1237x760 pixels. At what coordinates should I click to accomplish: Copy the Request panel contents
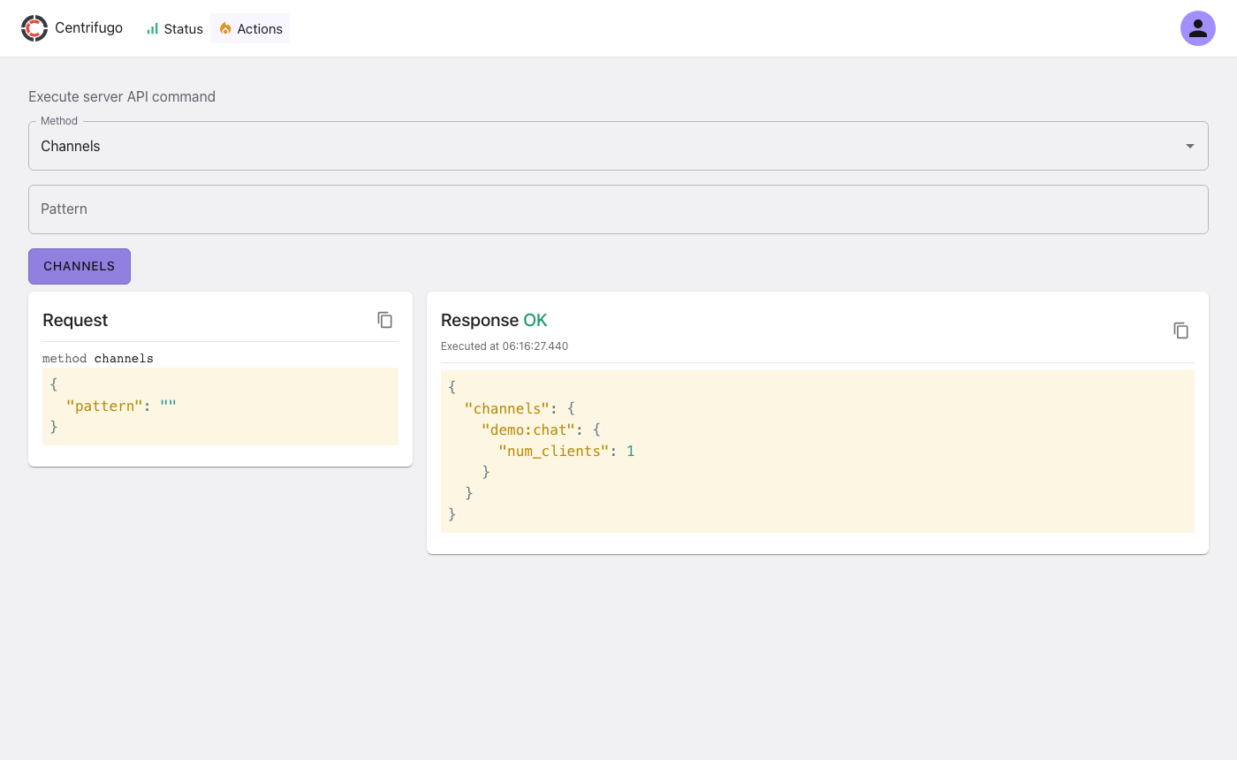pyautogui.click(x=385, y=320)
